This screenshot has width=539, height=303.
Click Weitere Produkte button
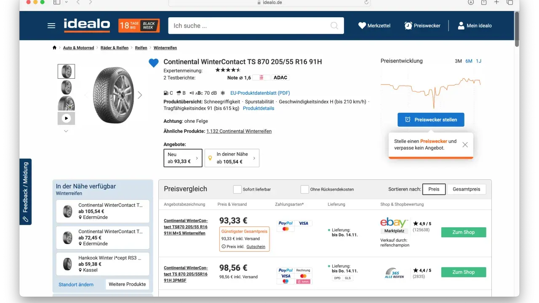pyautogui.click(x=127, y=284)
